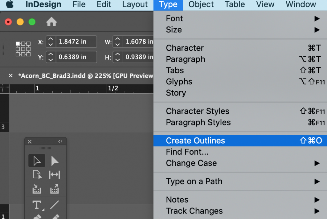Decrease the Y value with down arrow
Screen dimensions: 327x219
click(51, 60)
